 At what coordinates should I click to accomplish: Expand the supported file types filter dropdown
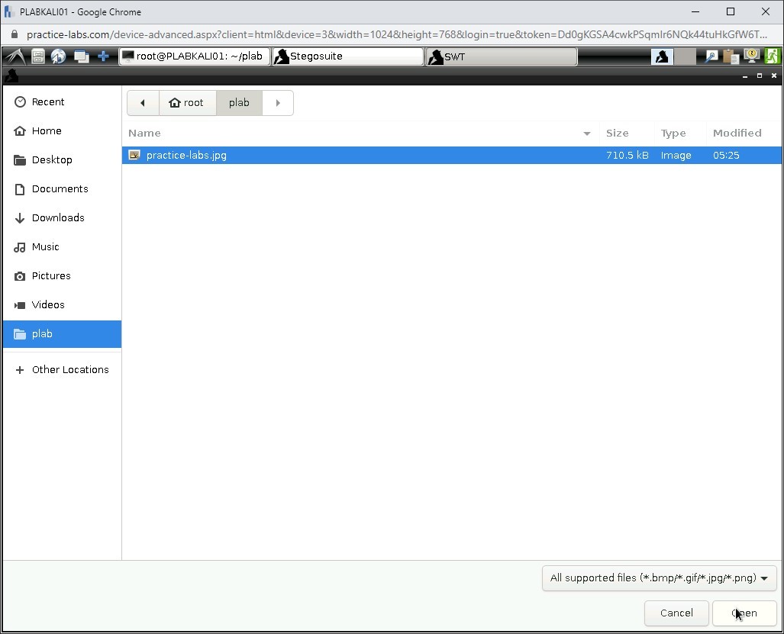pyautogui.click(x=659, y=578)
